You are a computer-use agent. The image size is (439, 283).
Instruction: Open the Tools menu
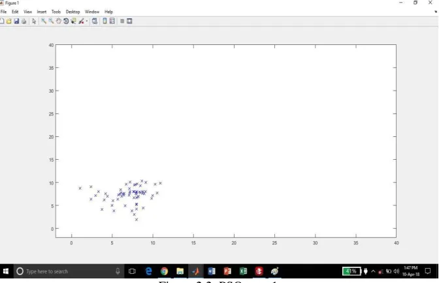click(56, 12)
